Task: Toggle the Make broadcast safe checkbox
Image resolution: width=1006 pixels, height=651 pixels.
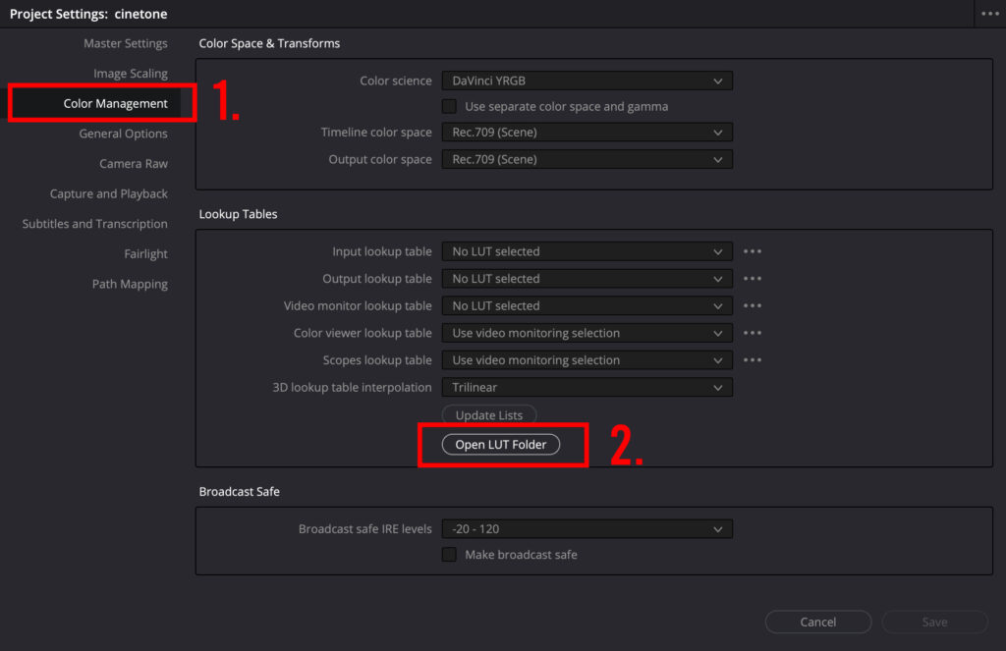Action: coord(449,555)
